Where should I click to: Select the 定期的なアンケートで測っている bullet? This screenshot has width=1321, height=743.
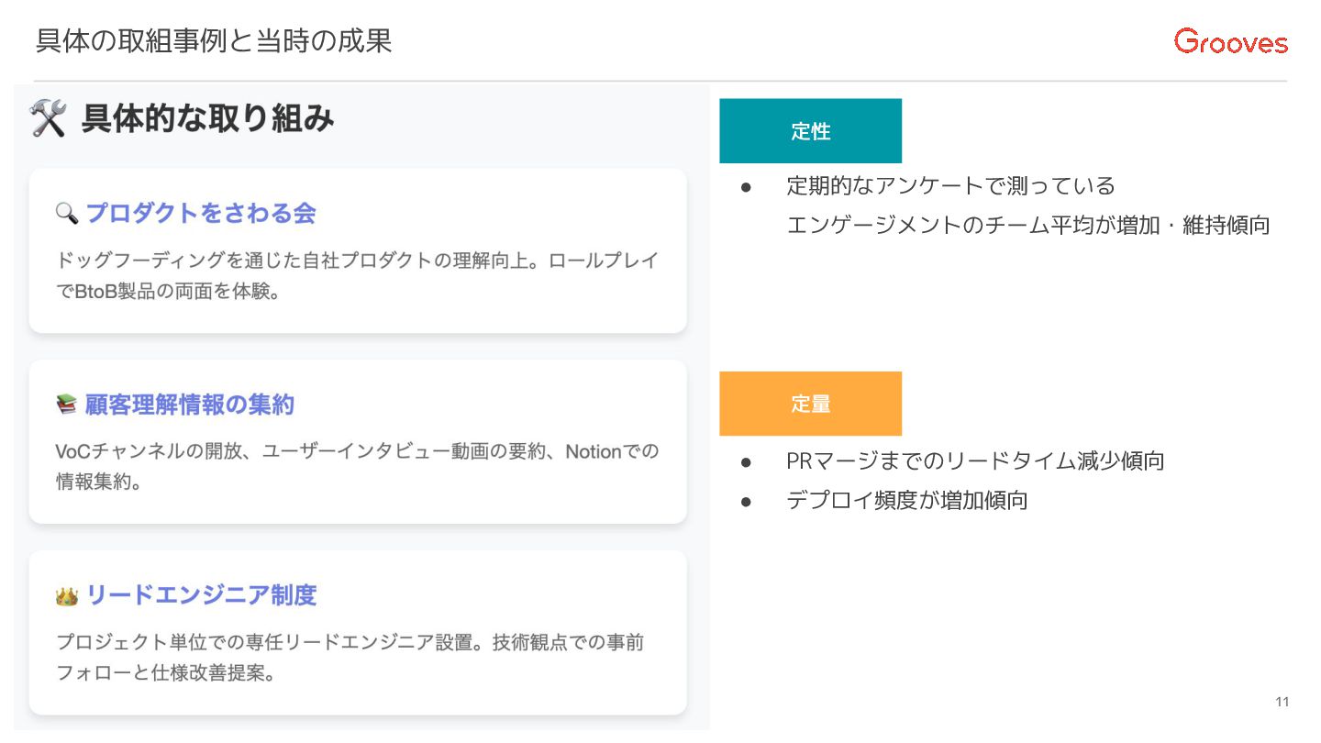(x=951, y=185)
